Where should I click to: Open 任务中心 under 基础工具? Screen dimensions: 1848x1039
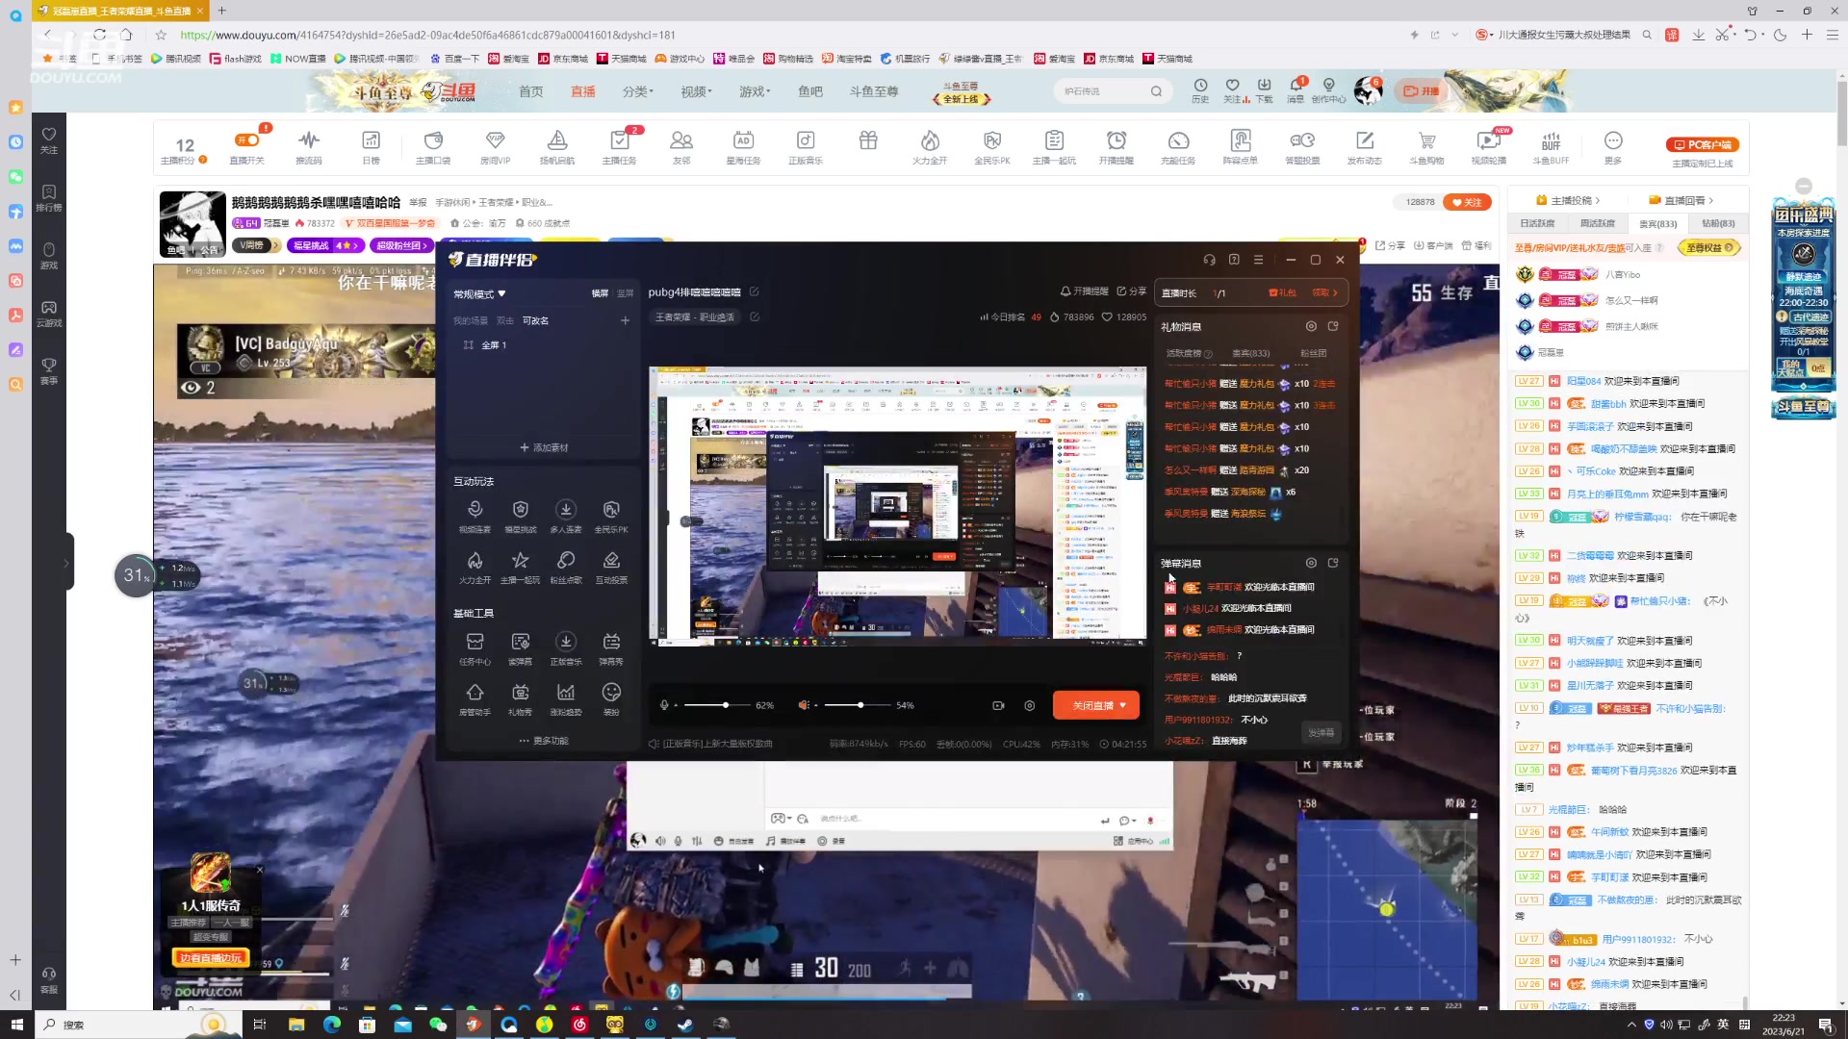click(x=475, y=648)
